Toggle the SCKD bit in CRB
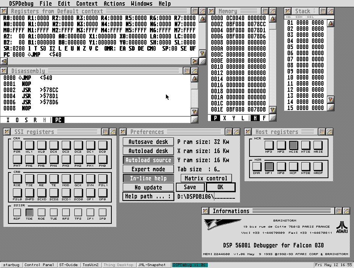Viewport: 354px width, 268px height. click(x=42, y=193)
